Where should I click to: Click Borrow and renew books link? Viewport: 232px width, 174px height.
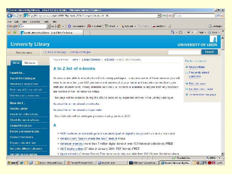click(x=24, y=131)
